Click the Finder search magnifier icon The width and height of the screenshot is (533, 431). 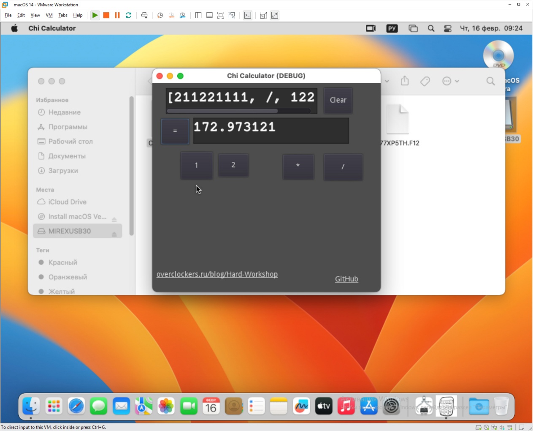click(x=490, y=81)
